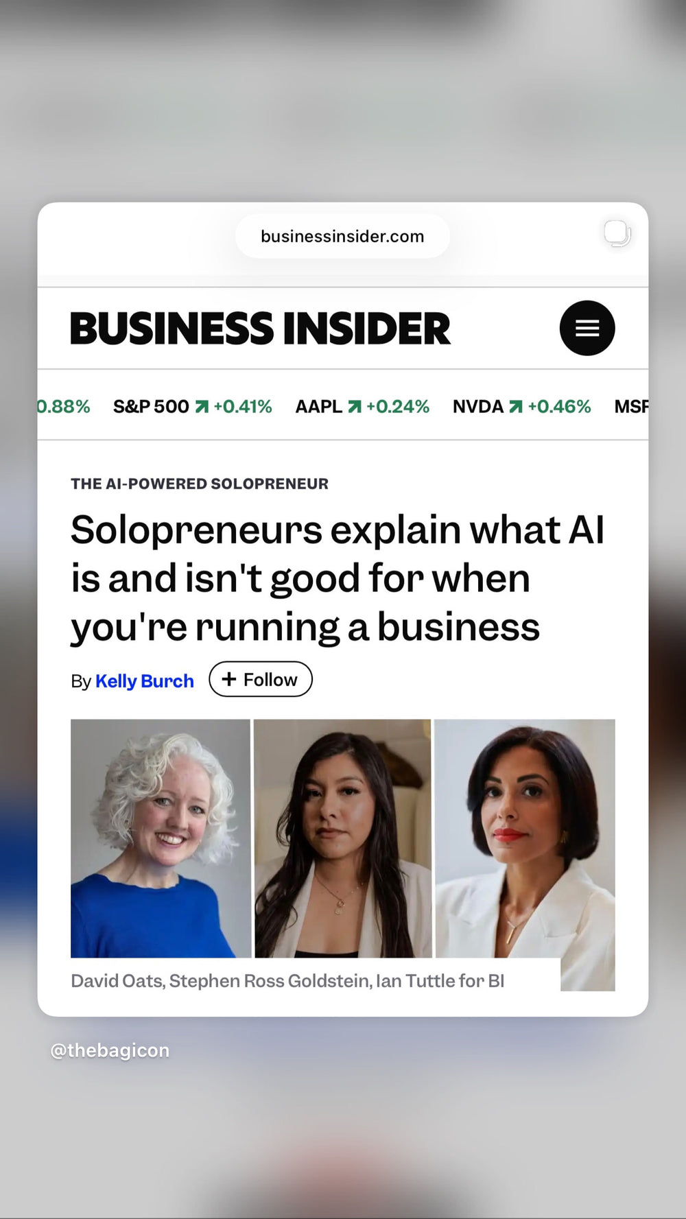Tap the @thebagicon handle
This screenshot has height=1219, width=686.
[110, 1050]
